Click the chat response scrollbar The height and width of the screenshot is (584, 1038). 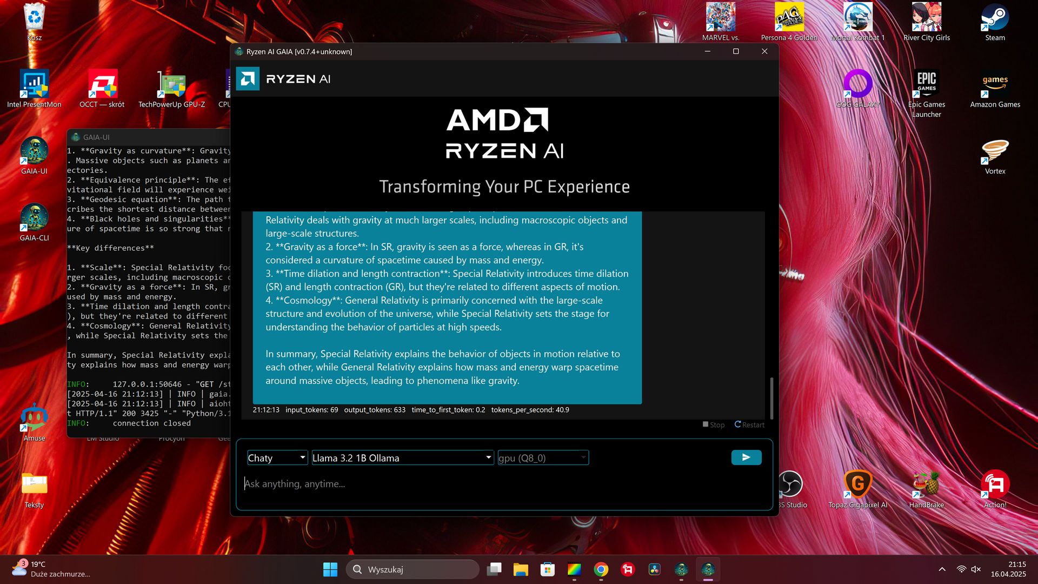click(771, 399)
